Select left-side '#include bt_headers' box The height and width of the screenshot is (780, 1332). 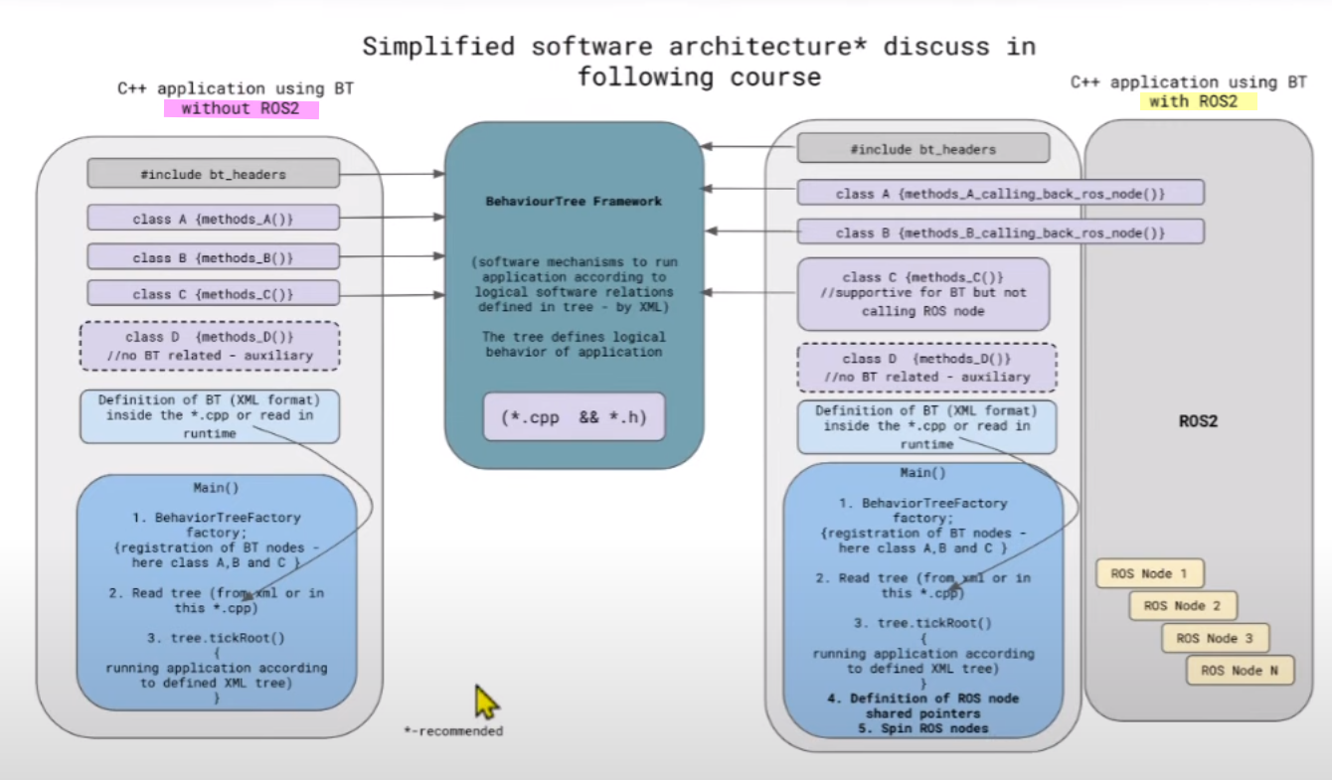[x=213, y=174]
